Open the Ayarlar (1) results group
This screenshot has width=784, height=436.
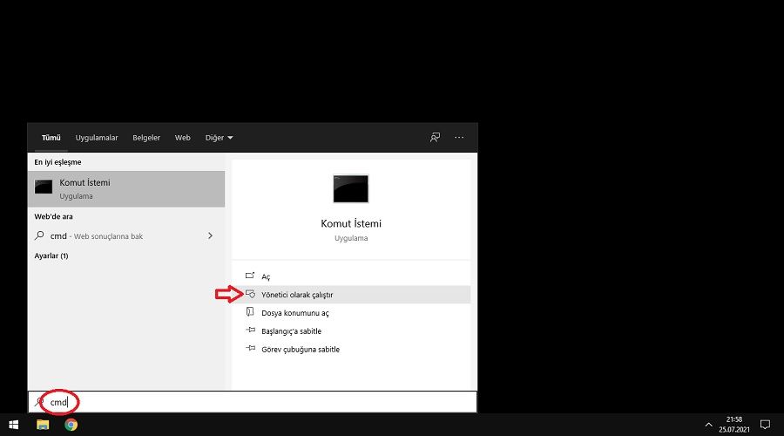[x=51, y=255]
